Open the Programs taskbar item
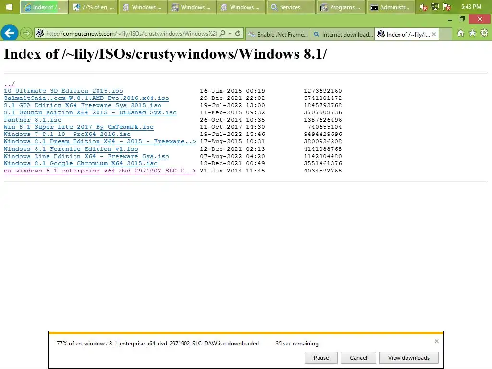 [x=341, y=7]
